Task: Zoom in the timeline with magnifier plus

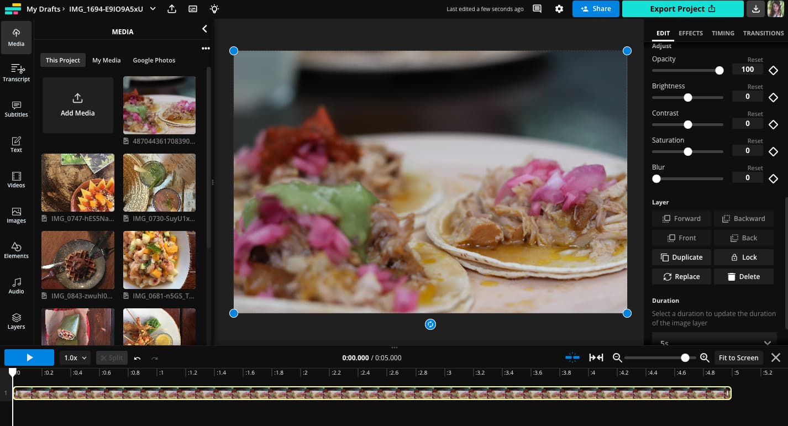Action: pos(705,357)
